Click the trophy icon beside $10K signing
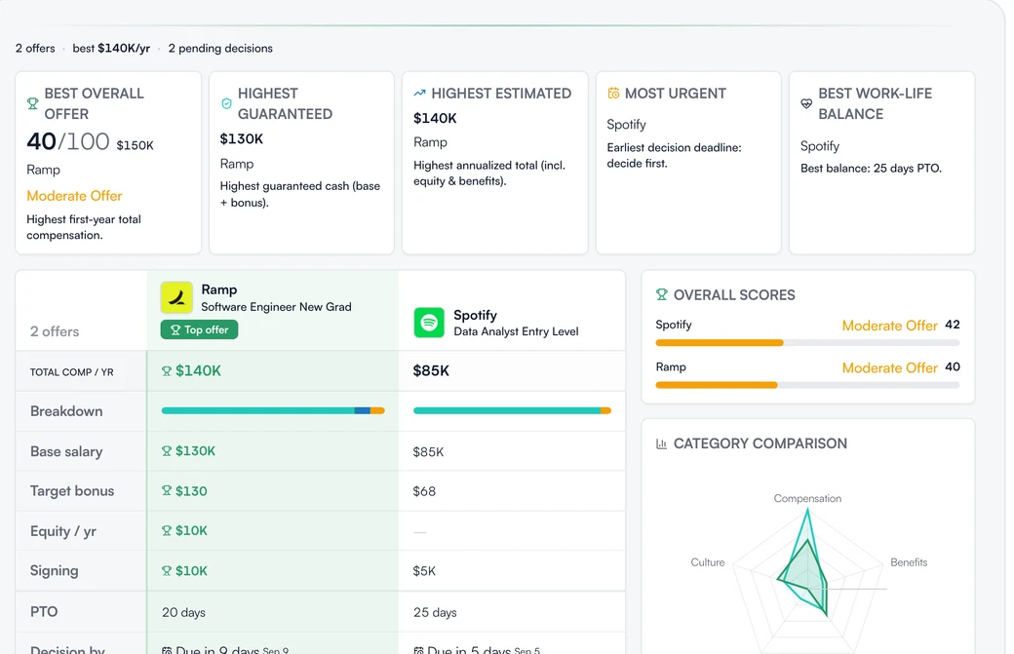1014x654 pixels. [x=166, y=570]
